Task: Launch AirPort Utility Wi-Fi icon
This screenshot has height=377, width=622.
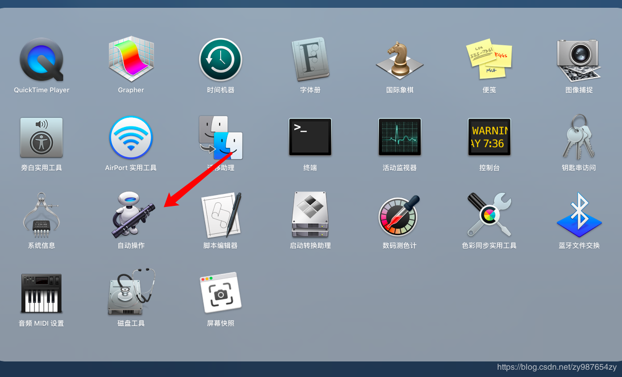Action: (x=131, y=137)
